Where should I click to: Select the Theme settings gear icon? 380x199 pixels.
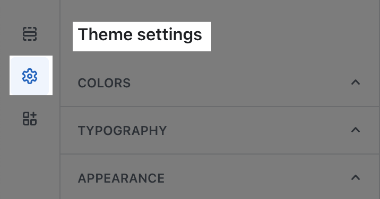pyautogui.click(x=30, y=76)
